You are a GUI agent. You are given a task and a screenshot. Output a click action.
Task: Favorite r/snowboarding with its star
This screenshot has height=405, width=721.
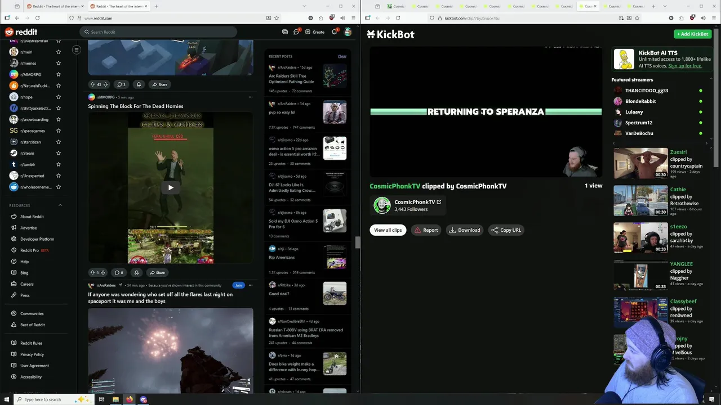click(x=59, y=119)
